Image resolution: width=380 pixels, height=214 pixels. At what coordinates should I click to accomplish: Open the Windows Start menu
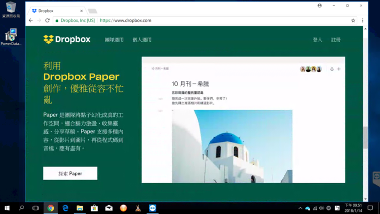(7, 208)
